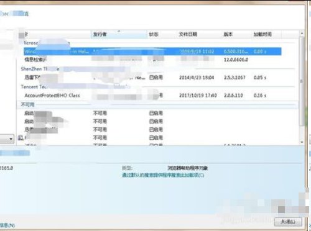Click 已启用 status in the 2014/4/23 row
Viewport: 311px width, 231px height.
(x=156, y=78)
